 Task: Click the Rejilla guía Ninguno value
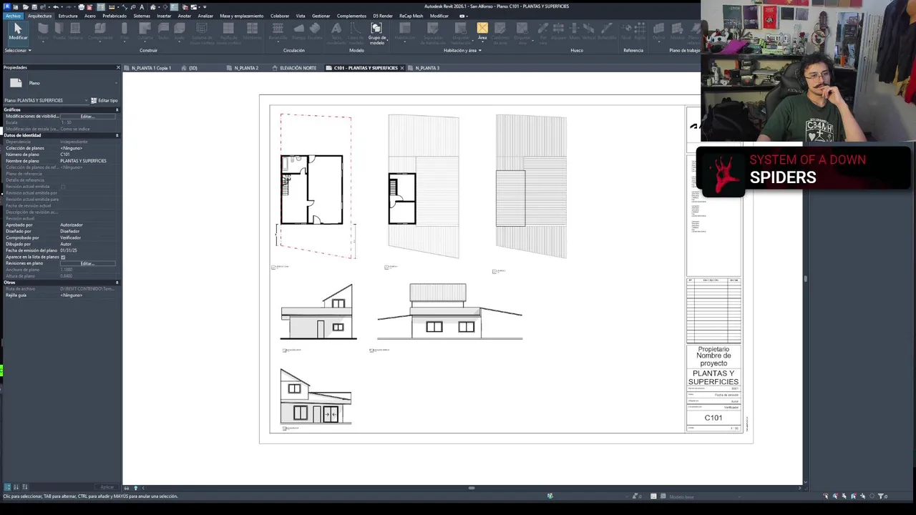coord(87,295)
